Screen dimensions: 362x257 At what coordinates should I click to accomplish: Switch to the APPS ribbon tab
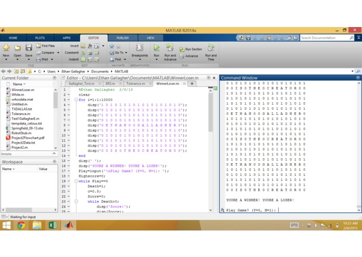coord(67,38)
